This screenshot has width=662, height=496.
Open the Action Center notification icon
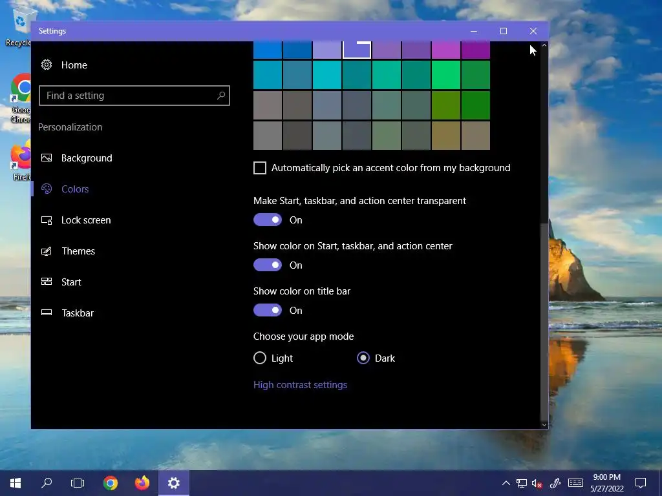point(641,483)
